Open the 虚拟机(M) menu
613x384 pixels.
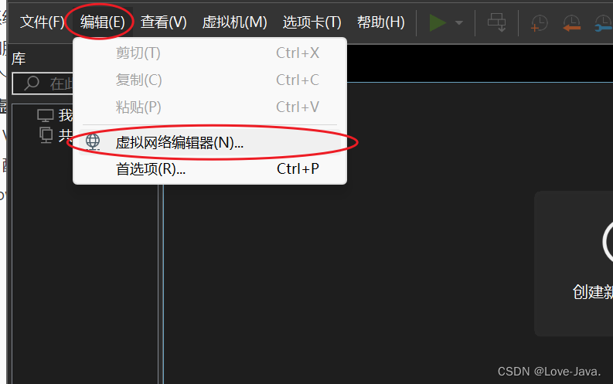click(234, 22)
